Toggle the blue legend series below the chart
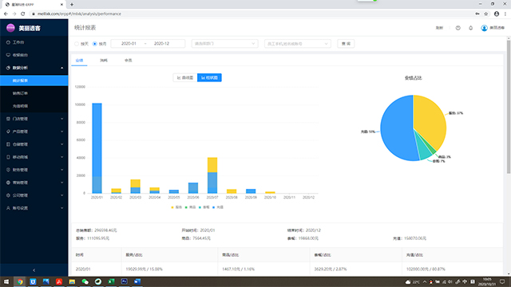This screenshot has height=287, width=511. [218, 207]
